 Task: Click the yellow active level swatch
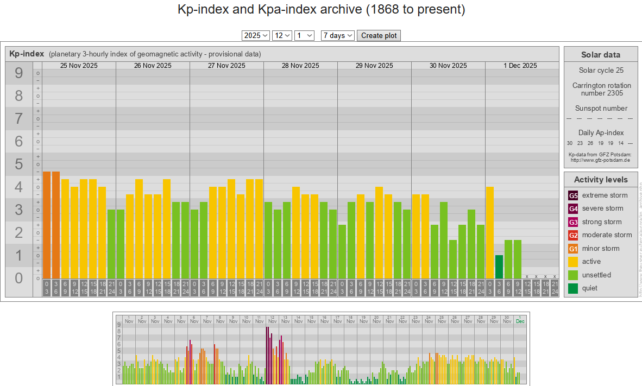(x=573, y=262)
